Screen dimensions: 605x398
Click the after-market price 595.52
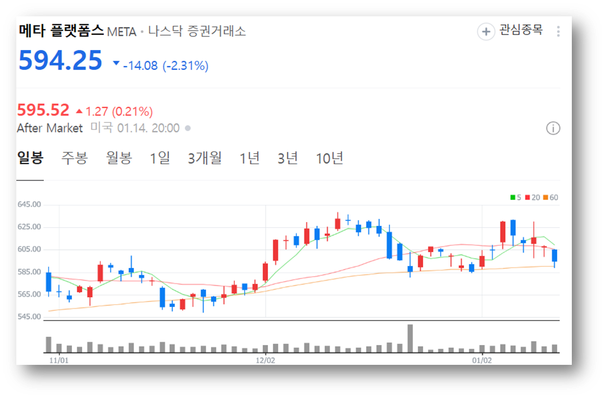pos(43,110)
